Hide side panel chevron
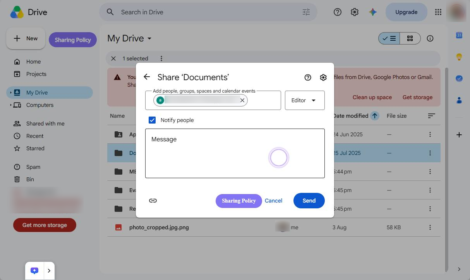Viewport: 470px width, 280px height. 459,269
